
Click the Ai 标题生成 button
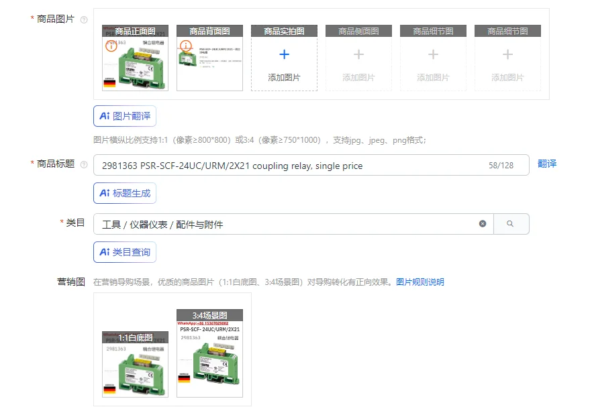[x=125, y=193]
